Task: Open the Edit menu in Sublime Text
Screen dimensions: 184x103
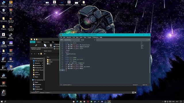Action: pyautogui.click(x=64, y=37)
